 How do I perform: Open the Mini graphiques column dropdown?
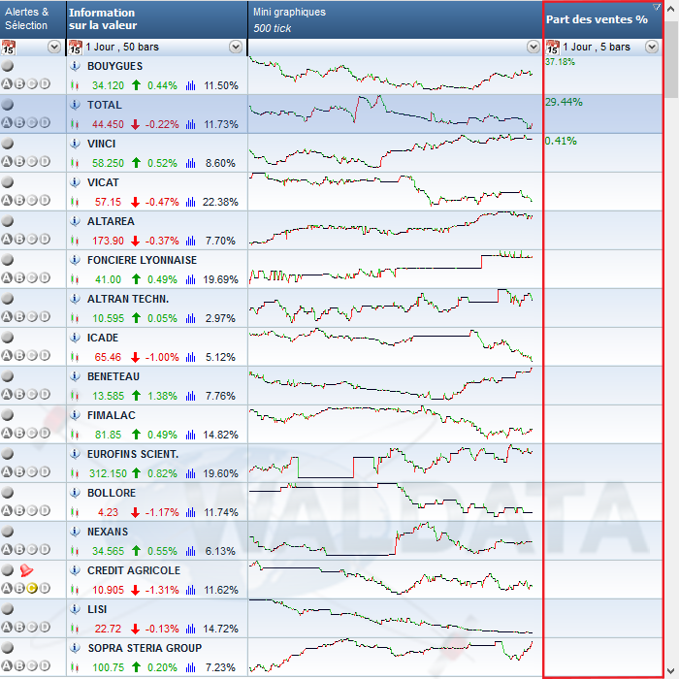point(533,47)
